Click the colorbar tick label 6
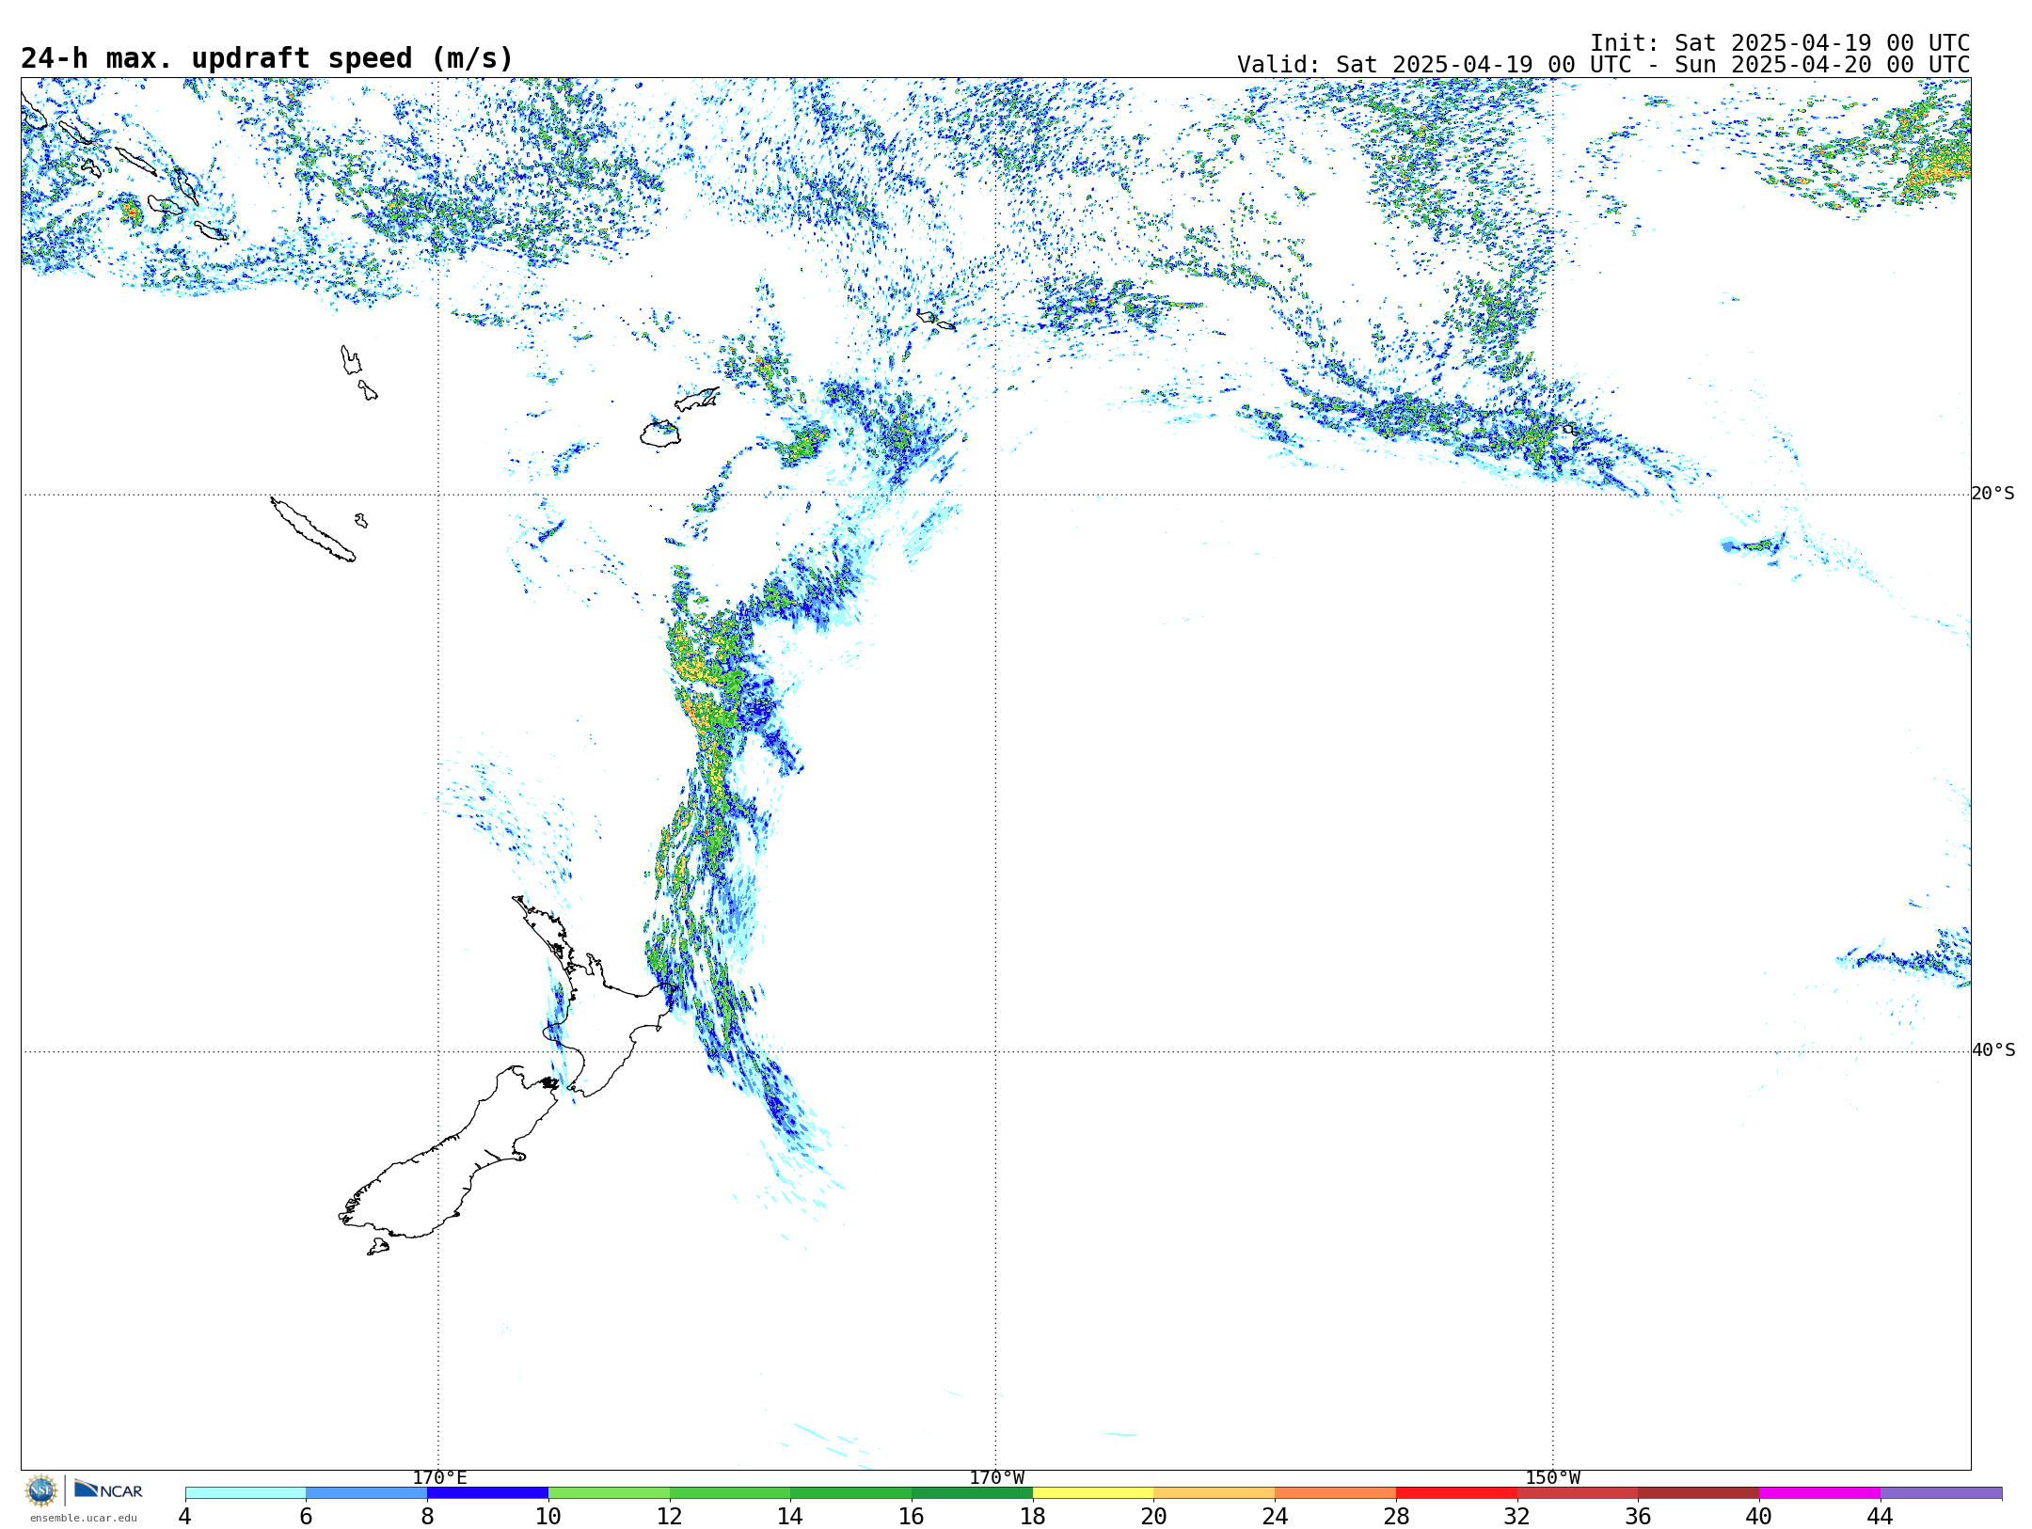The height and width of the screenshot is (1529, 2032). (x=306, y=1516)
